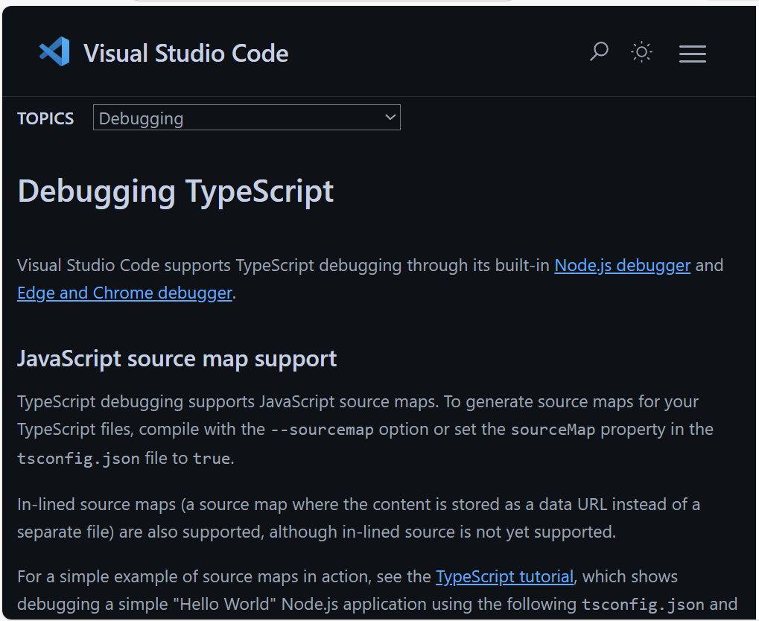The width and height of the screenshot is (759, 621).
Task: Open the hamburger navigation menu
Action: (692, 54)
